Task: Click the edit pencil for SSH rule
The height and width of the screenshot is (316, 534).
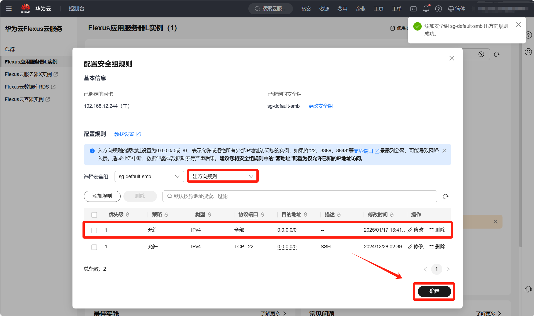Action: click(x=416, y=247)
